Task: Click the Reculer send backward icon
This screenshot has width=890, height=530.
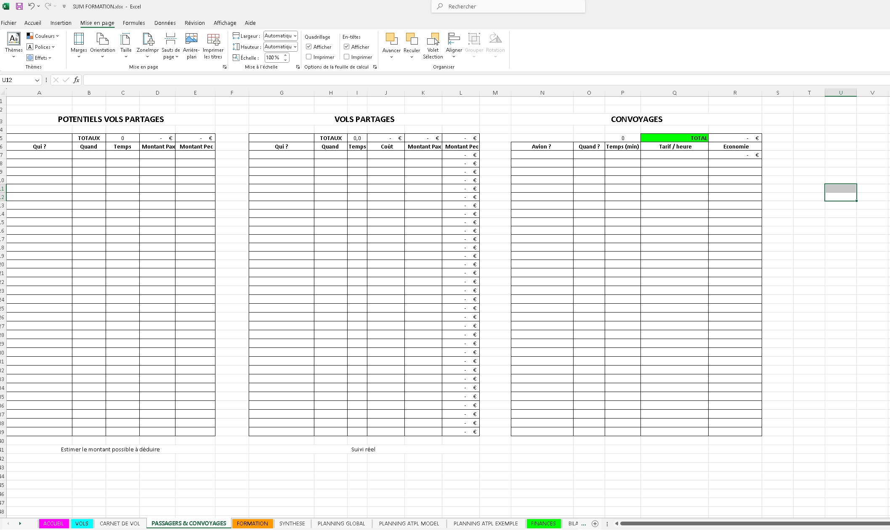Action: tap(412, 45)
